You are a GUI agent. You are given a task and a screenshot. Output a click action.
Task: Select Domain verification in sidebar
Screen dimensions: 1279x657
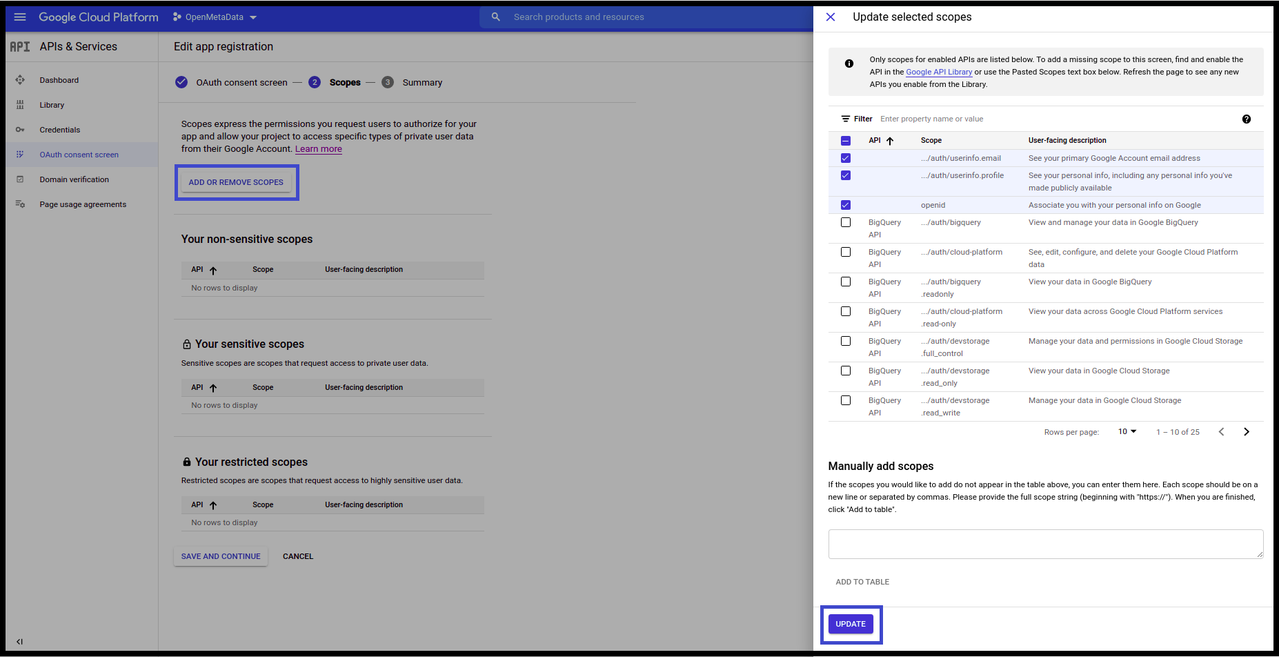74,179
